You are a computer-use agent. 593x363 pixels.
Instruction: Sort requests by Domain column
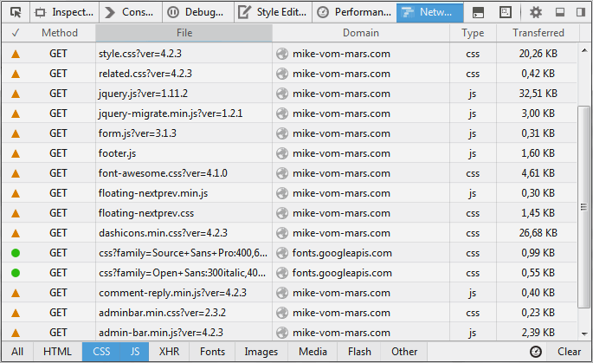361,33
